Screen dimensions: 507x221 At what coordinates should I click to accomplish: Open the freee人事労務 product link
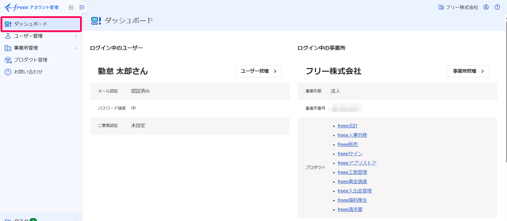tap(352, 135)
